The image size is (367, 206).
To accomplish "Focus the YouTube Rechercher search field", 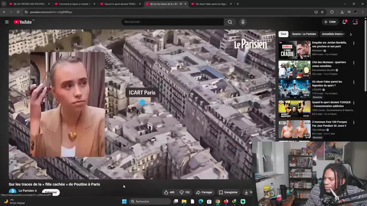I will click(173, 22).
